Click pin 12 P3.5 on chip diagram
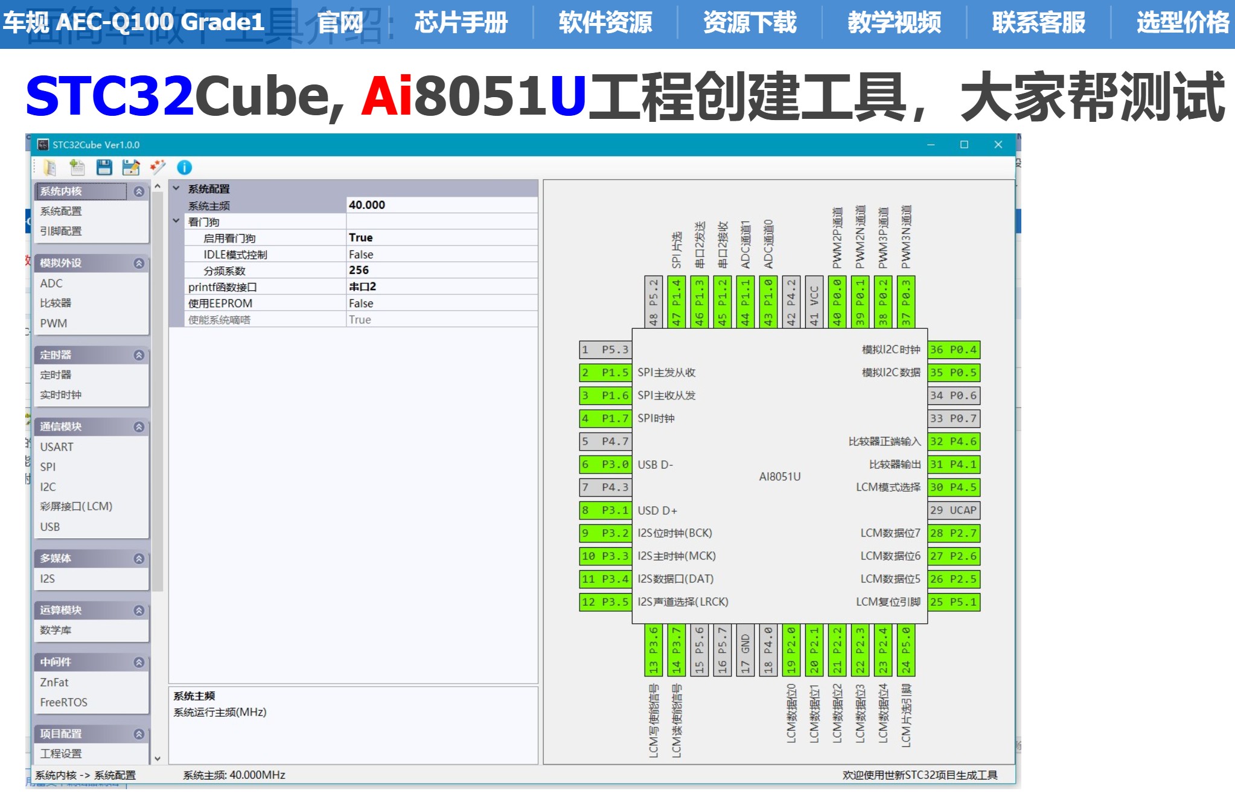This screenshot has height=794, width=1235. pyautogui.click(x=605, y=602)
